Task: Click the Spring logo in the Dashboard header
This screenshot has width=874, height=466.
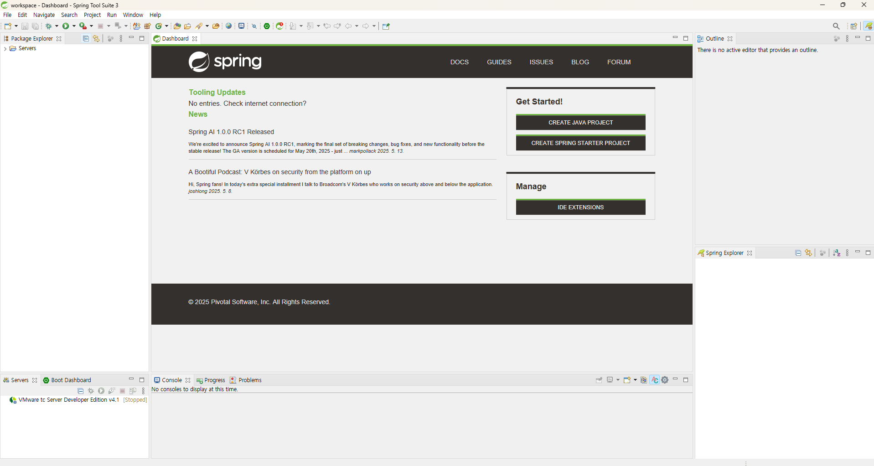Action: click(225, 62)
